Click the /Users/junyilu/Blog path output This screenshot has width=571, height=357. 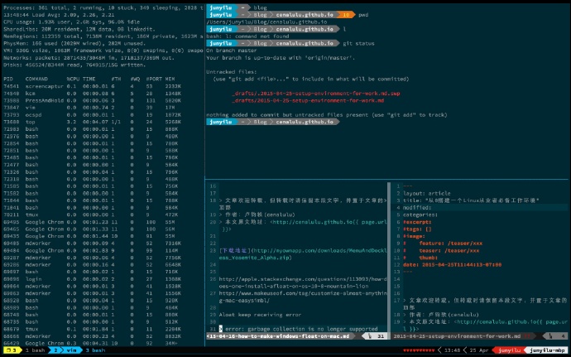tap(266, 22)
